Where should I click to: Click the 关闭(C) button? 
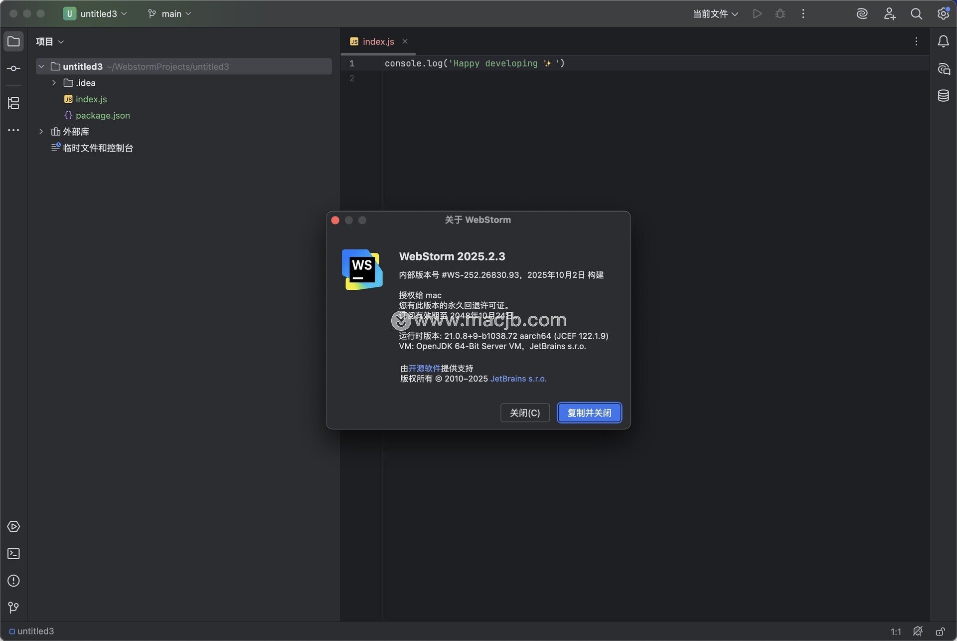[525, 413]
